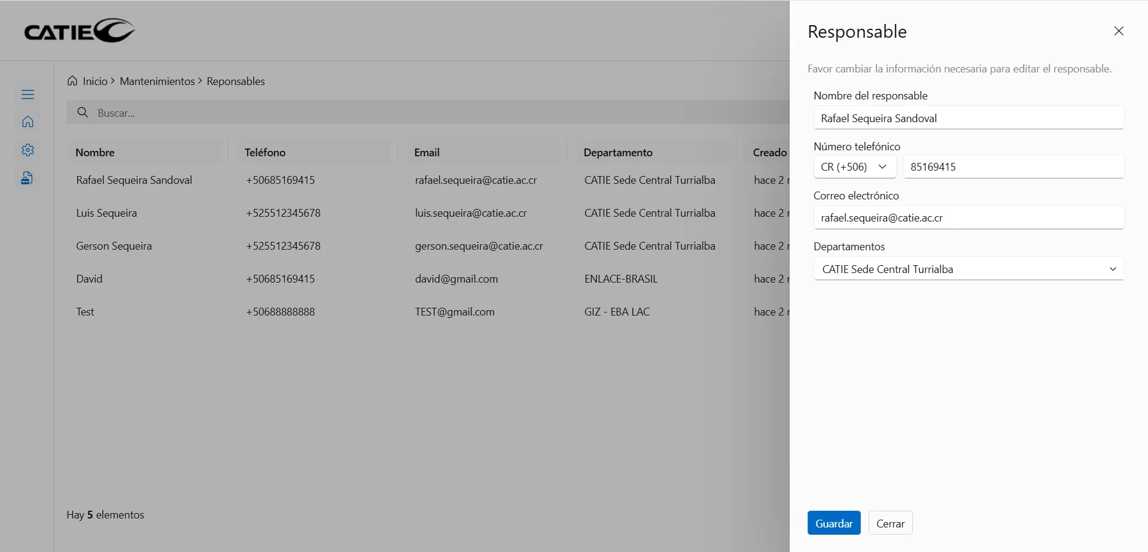The image size is (1148, 552).
Task: Open the Departamentos dropdown
Action: 968,269
